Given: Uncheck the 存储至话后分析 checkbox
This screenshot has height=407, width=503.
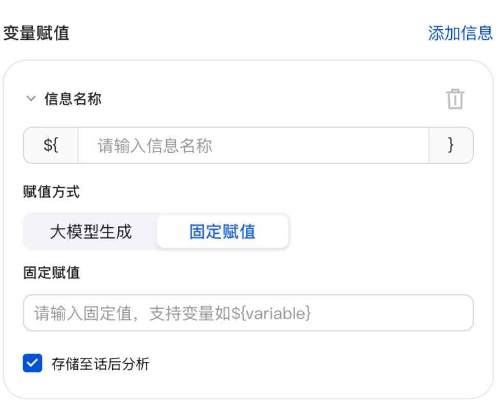Looking at the screenshot, I should pyautogui.click(x=32, y=363).
